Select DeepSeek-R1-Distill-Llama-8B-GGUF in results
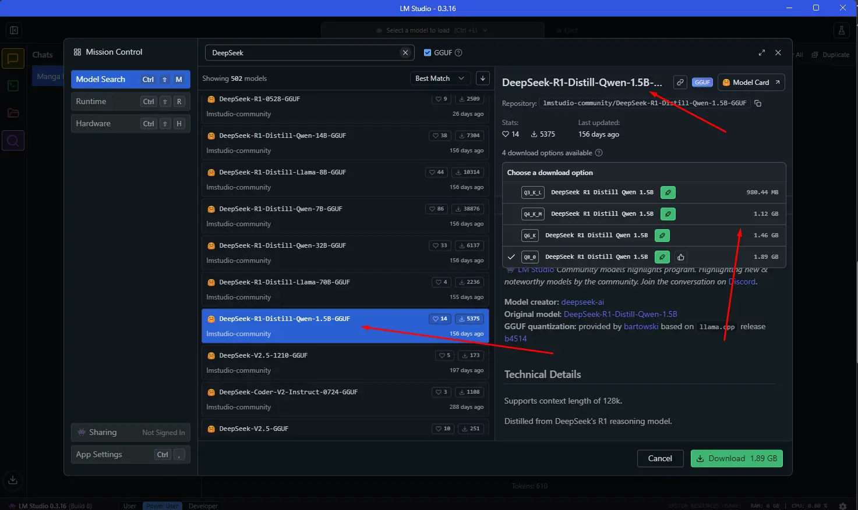The height and width of the screenshot is (510, 858). (x=345, y=180)
